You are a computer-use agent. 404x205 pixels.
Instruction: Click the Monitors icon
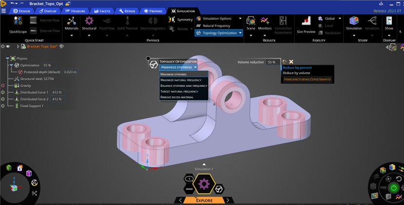pos(265,21)
